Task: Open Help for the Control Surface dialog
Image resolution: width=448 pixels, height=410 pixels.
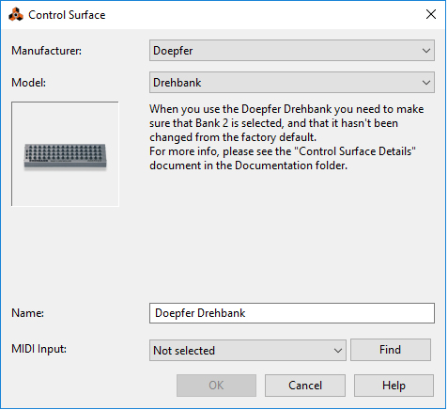Action: click(x=394, y=386)
